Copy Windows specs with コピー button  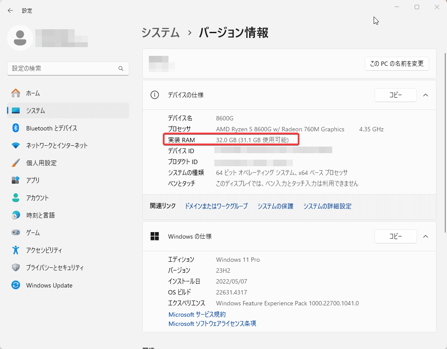click(395, 236)
